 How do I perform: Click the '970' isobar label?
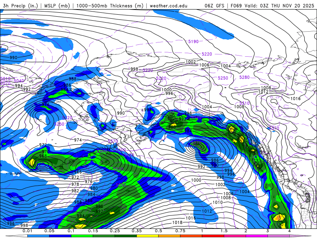click(x=46, y=152)
